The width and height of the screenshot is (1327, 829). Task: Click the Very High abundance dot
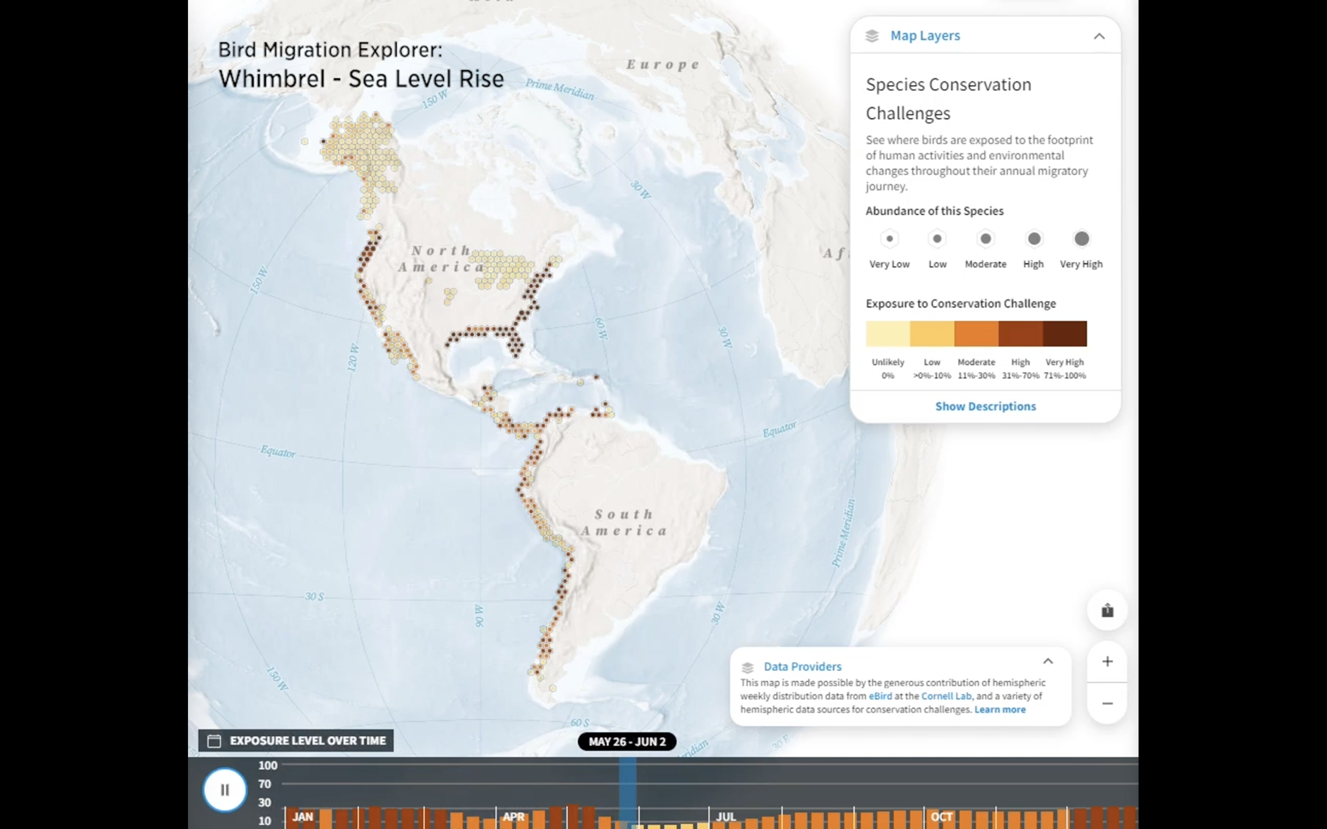(1081, 239)
